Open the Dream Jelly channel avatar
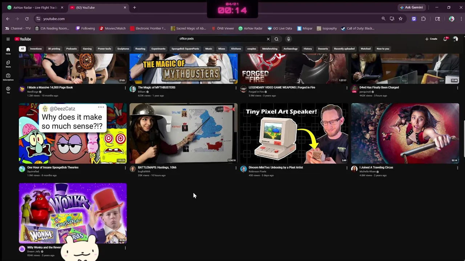 [x=22, y=249]
